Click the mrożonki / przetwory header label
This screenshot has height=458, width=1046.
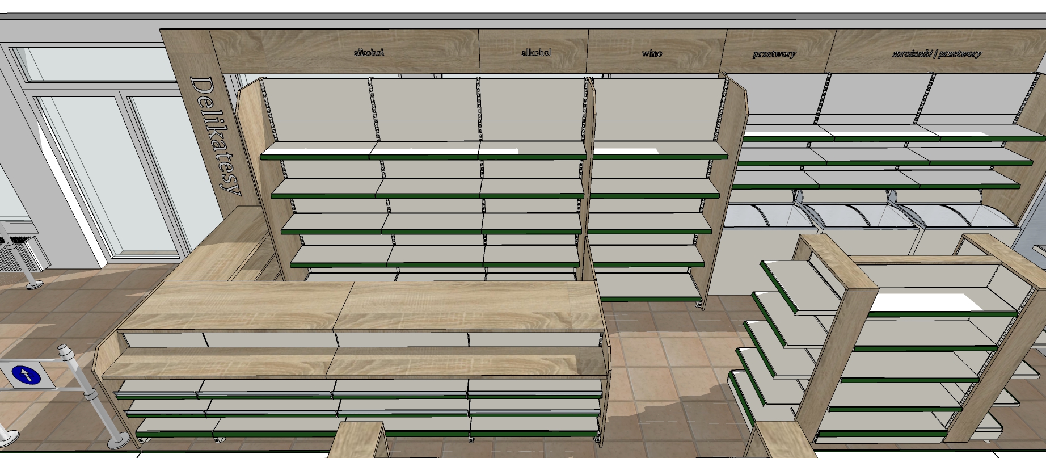coord(937,54)
